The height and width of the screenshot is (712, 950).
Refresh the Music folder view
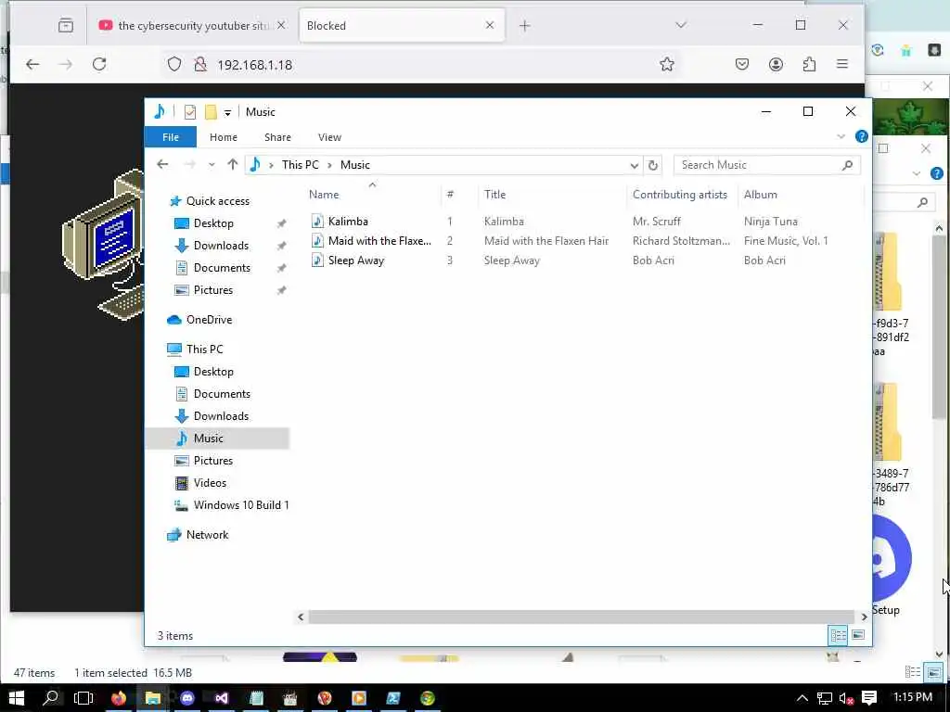[652, 165]
